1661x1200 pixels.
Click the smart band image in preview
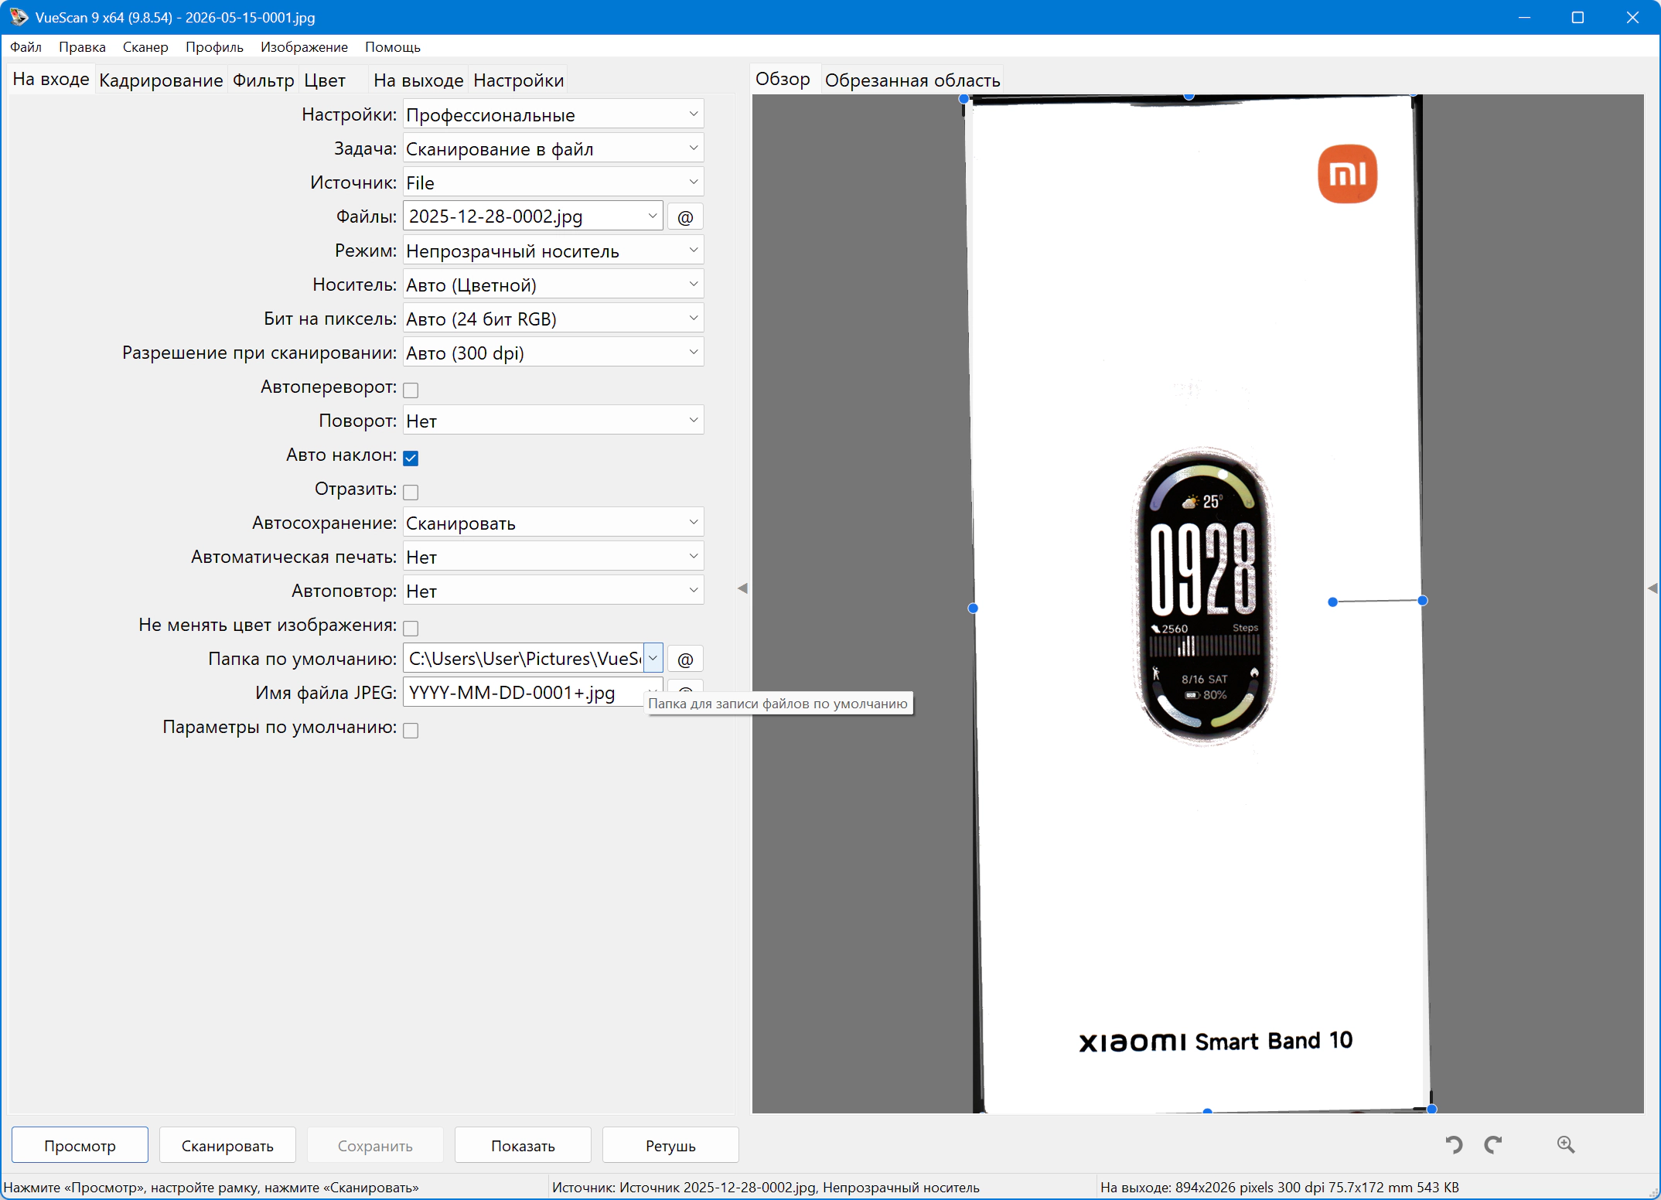tap(1204, 595)
